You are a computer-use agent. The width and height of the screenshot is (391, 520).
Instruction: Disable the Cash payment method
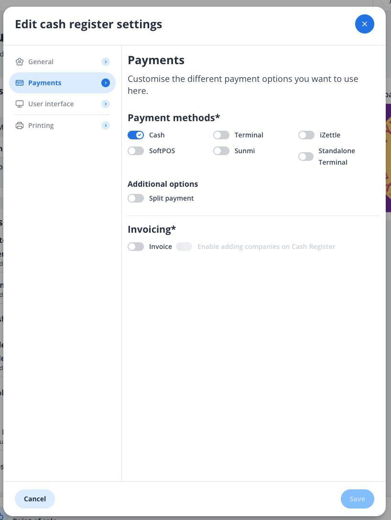coord(136,135)
